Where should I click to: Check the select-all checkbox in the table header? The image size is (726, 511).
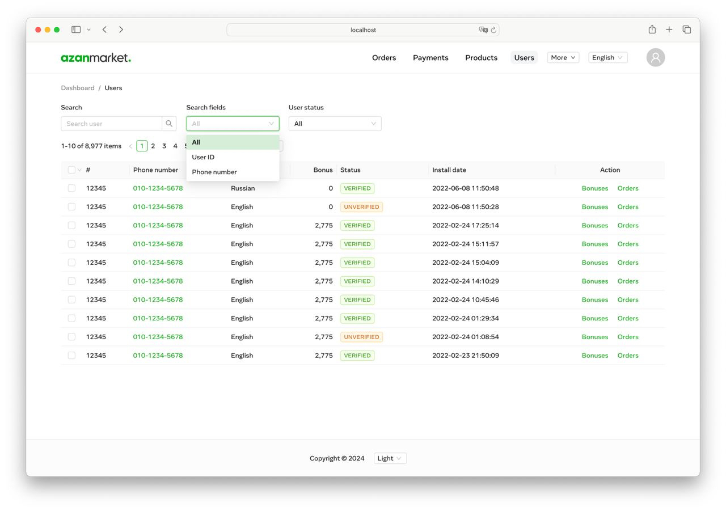click(71, 170)
